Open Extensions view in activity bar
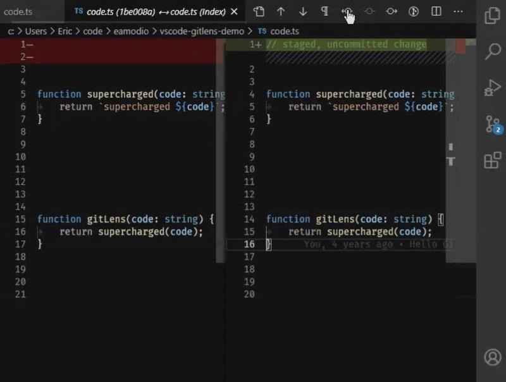This screenshot has width=506, height=382. tap(493, 161)
